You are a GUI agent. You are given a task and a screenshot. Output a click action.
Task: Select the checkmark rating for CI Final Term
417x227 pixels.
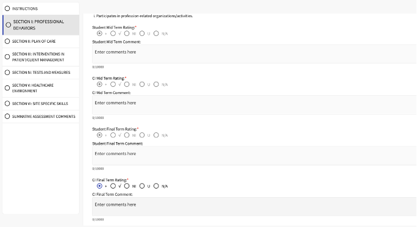coord(113,186)
